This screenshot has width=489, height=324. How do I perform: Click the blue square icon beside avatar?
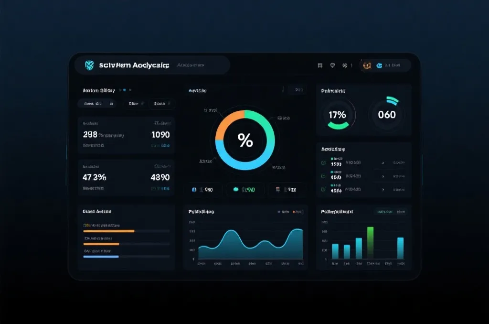[379, 65]
